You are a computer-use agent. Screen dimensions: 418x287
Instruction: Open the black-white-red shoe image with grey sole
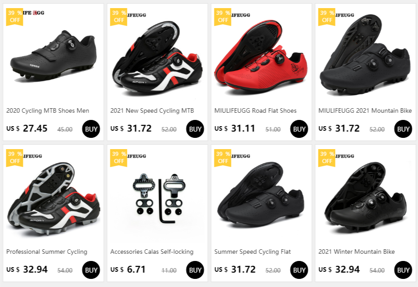(x=53, y=198)
